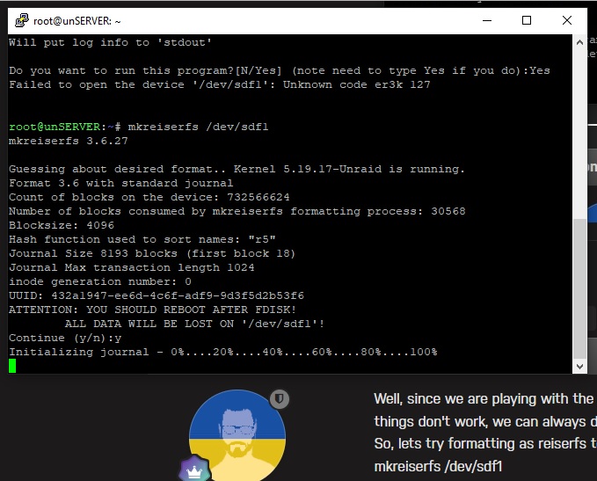This screenshot has width=597, height=481.
Task: Click the shield badge on the avatar
Action: coord(280,399)
